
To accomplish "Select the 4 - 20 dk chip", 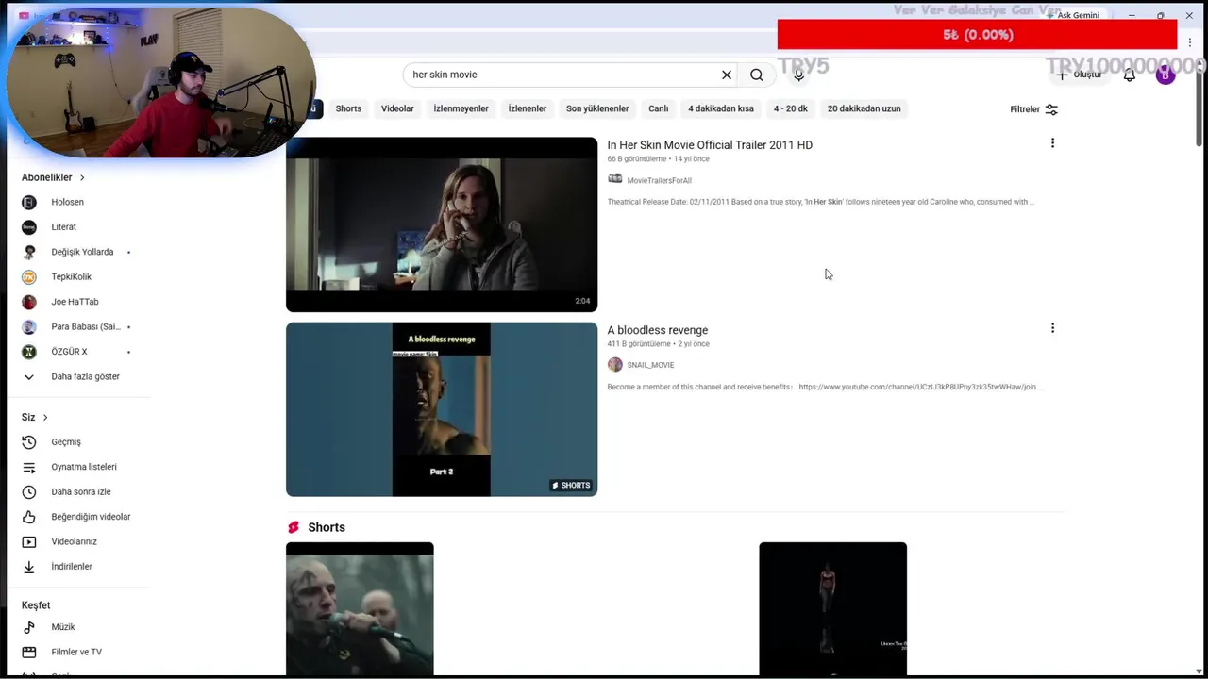I will point(791,108).
